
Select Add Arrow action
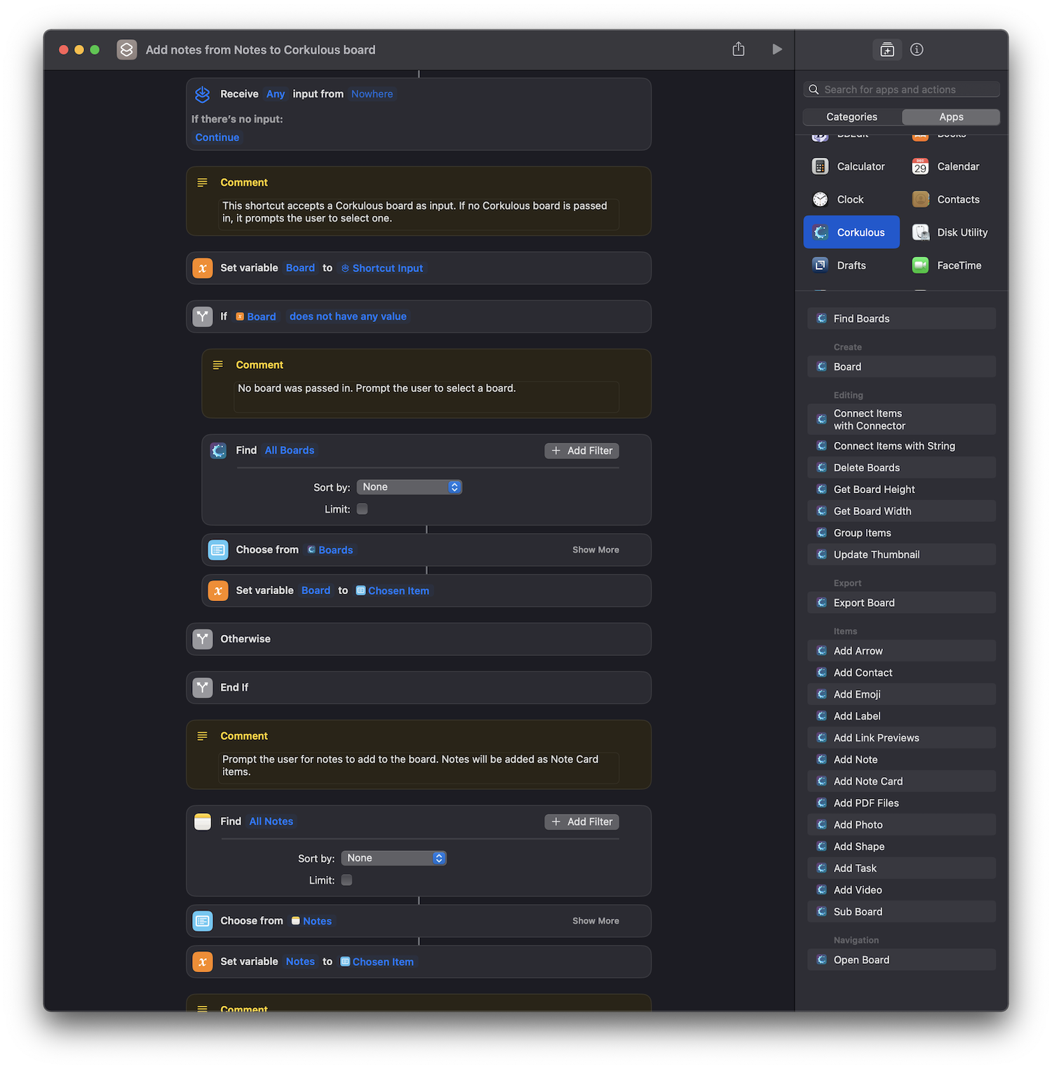(902, 651)
